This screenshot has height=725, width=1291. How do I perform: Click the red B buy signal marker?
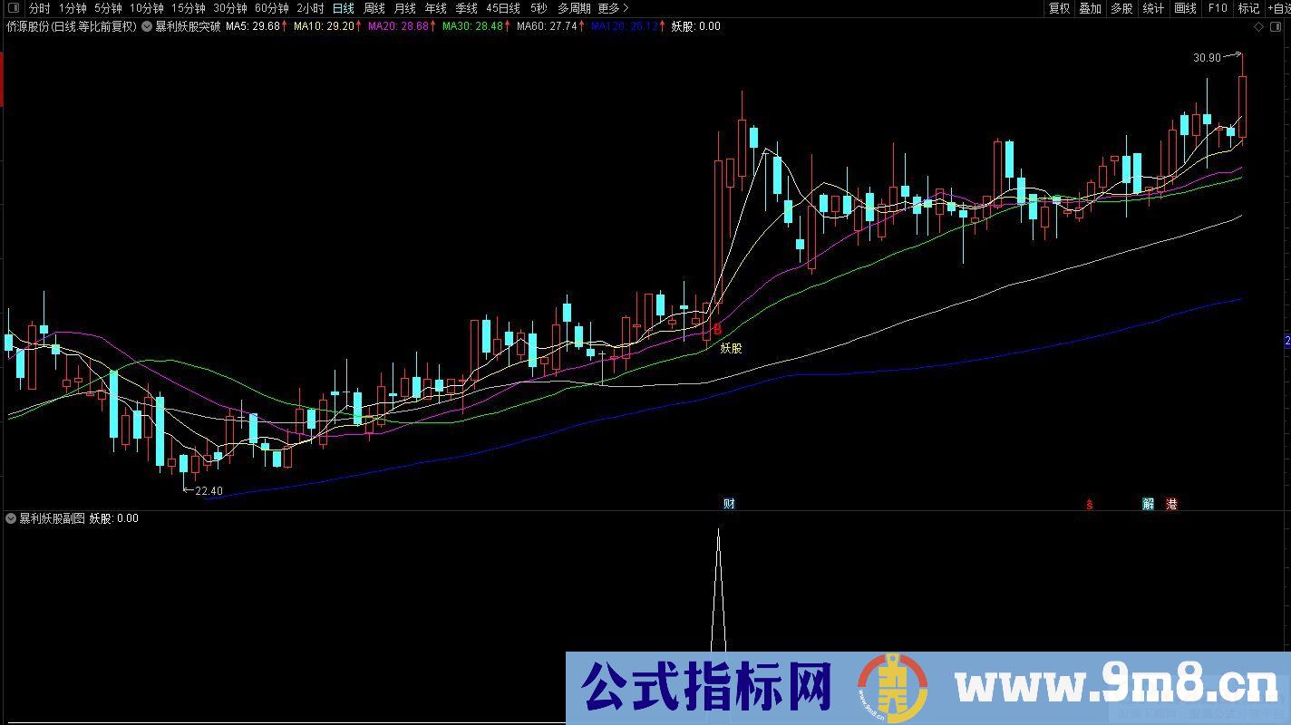coord(717,330)
